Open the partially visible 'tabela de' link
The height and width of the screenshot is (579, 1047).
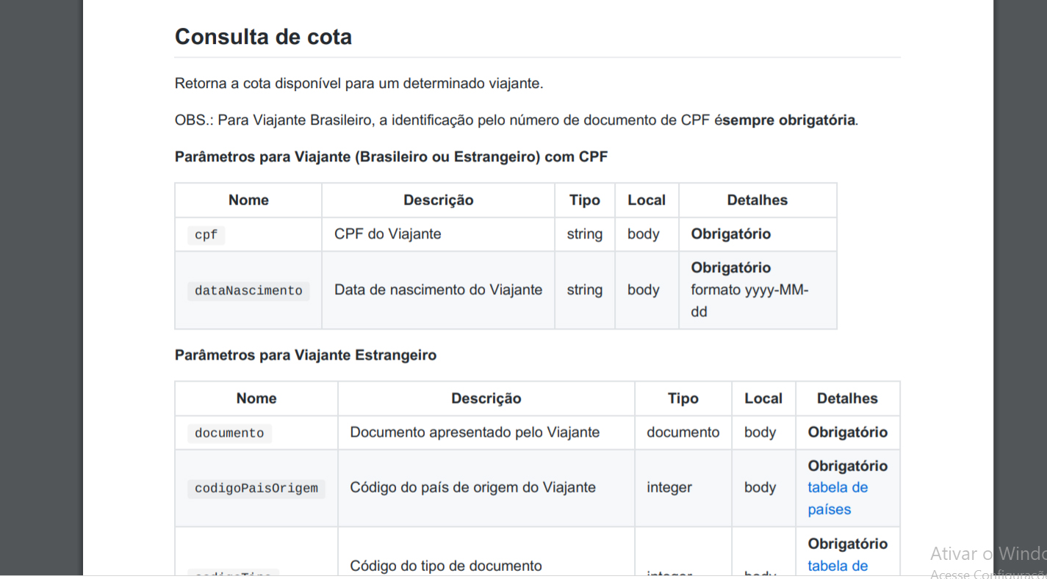point(838,566)
